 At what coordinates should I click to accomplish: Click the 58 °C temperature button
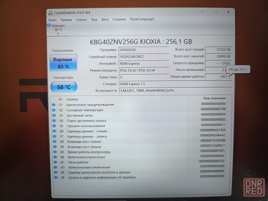(x=64, y=87)
